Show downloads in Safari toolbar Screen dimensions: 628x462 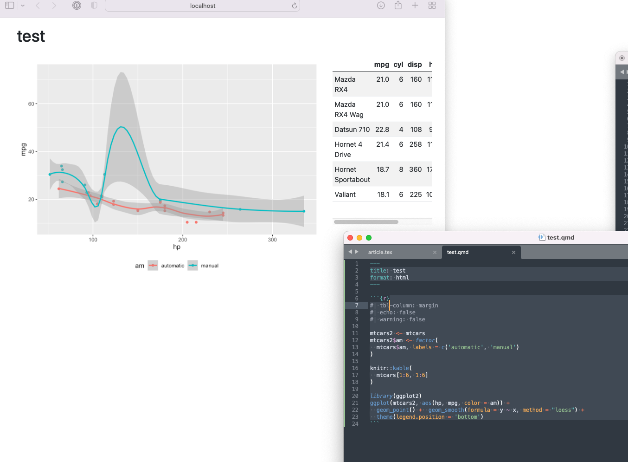(381, 6)
